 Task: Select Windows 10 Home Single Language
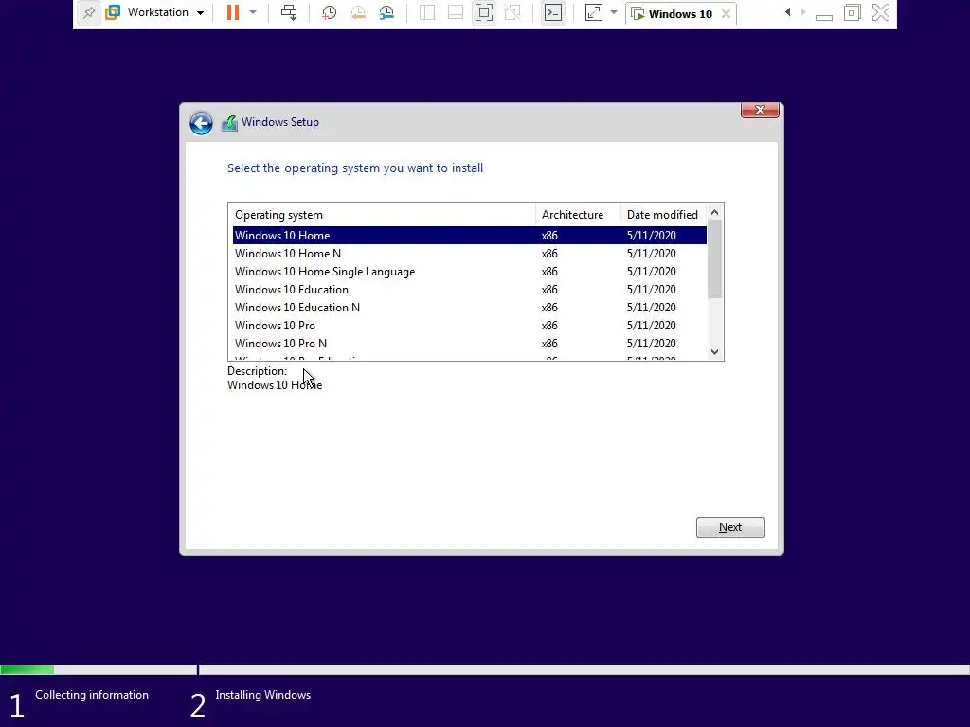(470, 272)
